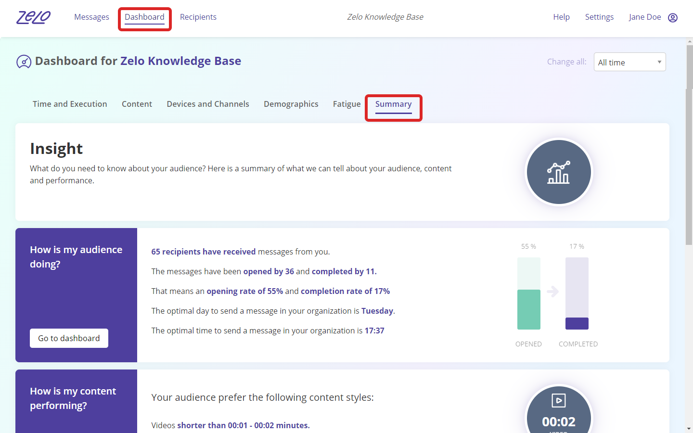
Task: Click 'opened by 36' text
Action: [x=269, y=271]
